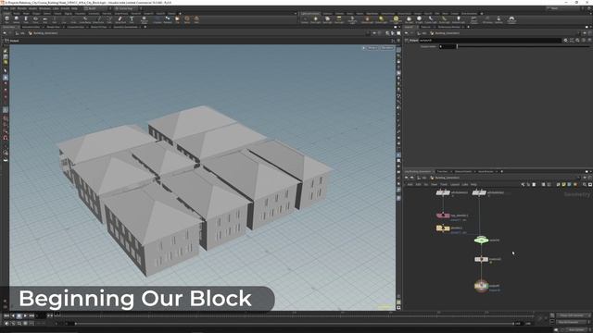Jump to last frame on playbar
Image resolution: width=593 pixels, height=333 pixels.
(32, 315)
